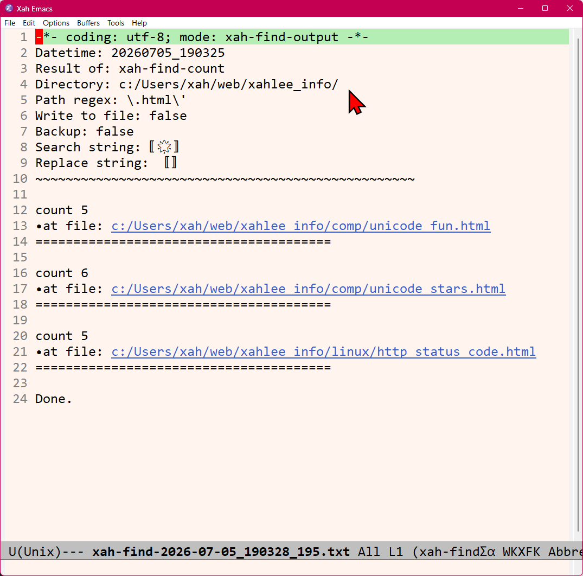The image size is (583, 576).
Task: Open the Help menu
Action: point(139,23)
